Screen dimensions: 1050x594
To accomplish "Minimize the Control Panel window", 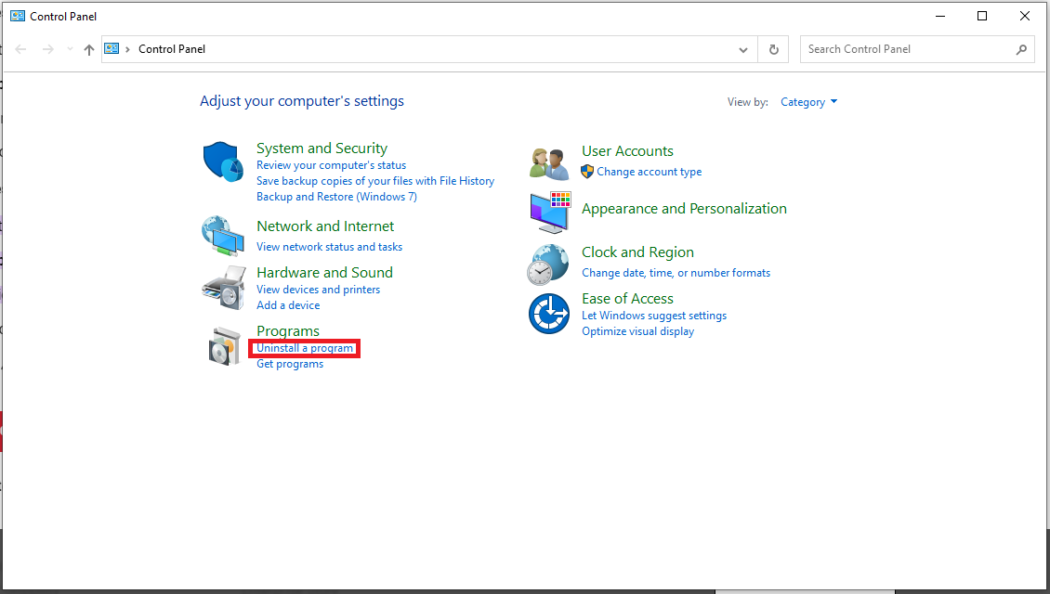I will click(940, 16).
